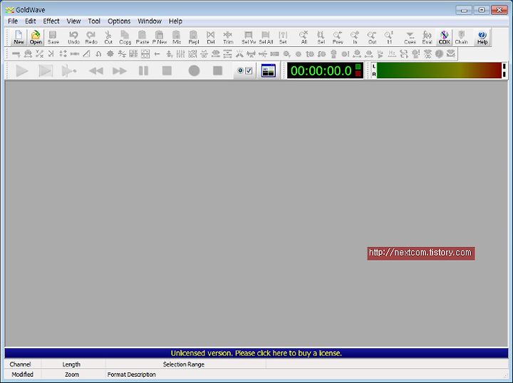Viewport: 513px width, 383px height.
Task: Click the Open file icon
Action: (36, 37)
